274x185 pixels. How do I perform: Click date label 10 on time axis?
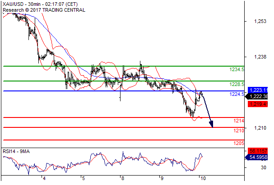(203, 178)
